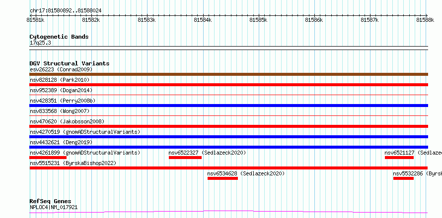Click the RefSeq Genes track heading
Screen dimensions: 442x218
click(50, 202)
